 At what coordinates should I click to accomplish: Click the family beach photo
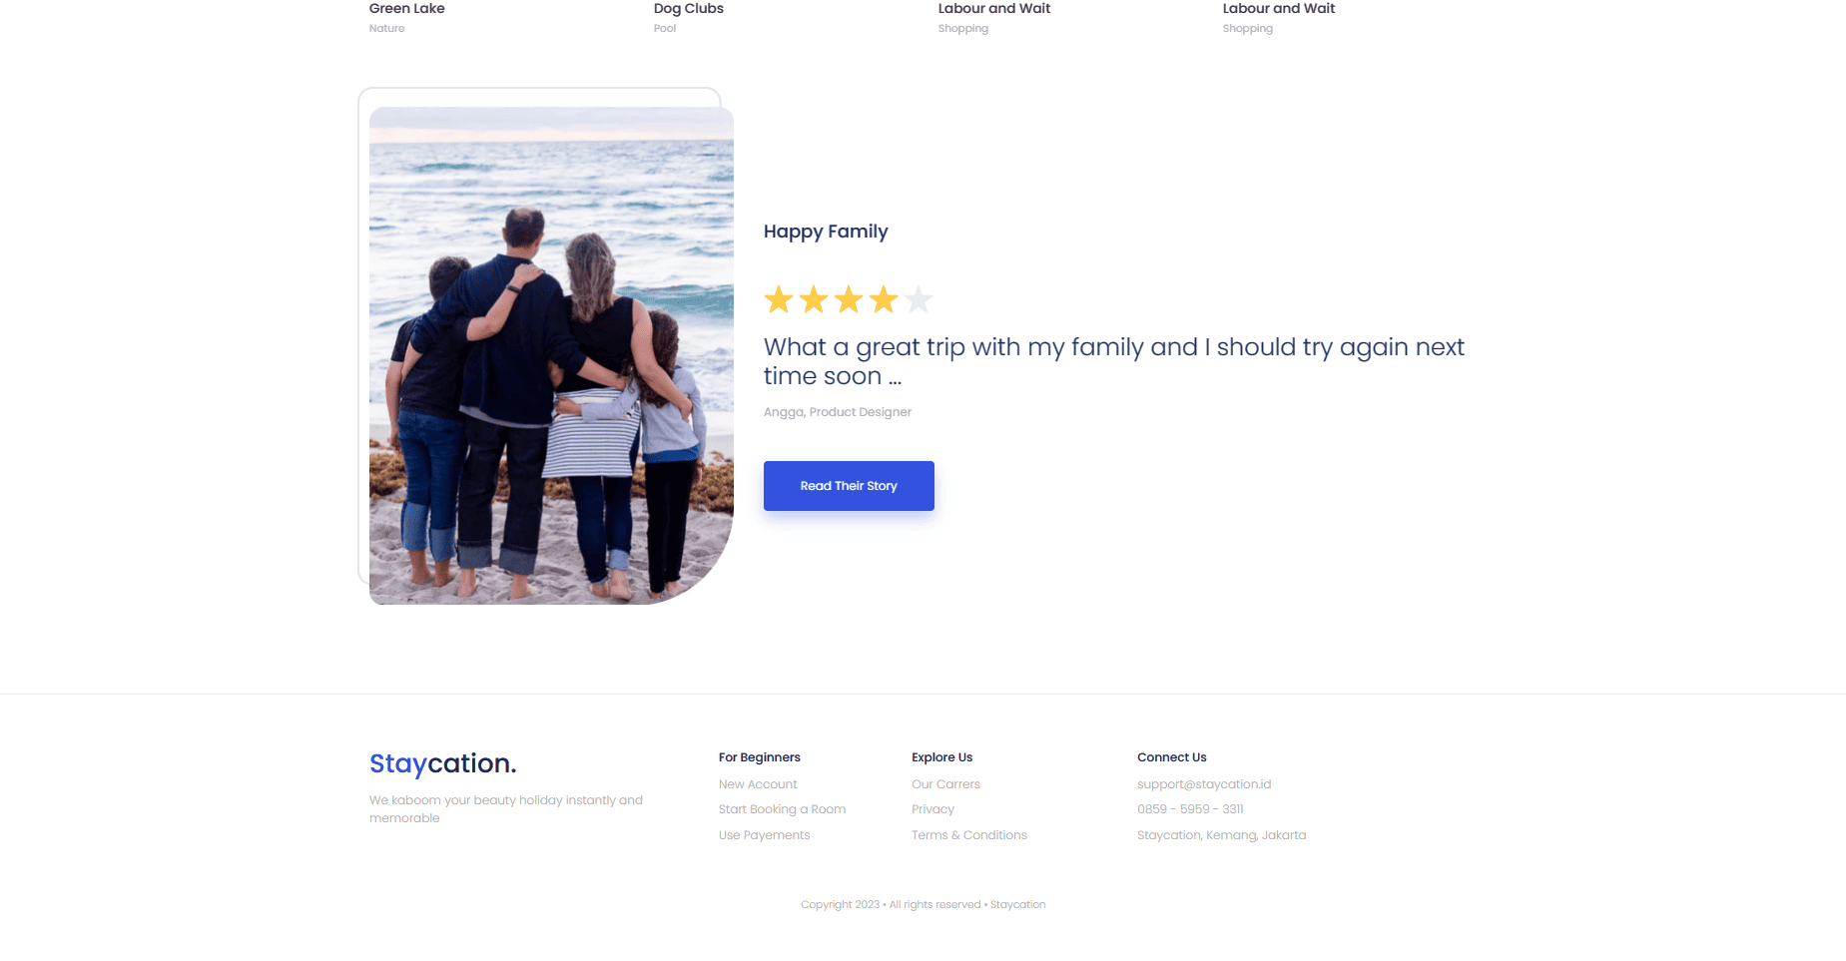[x=551, y=355]
